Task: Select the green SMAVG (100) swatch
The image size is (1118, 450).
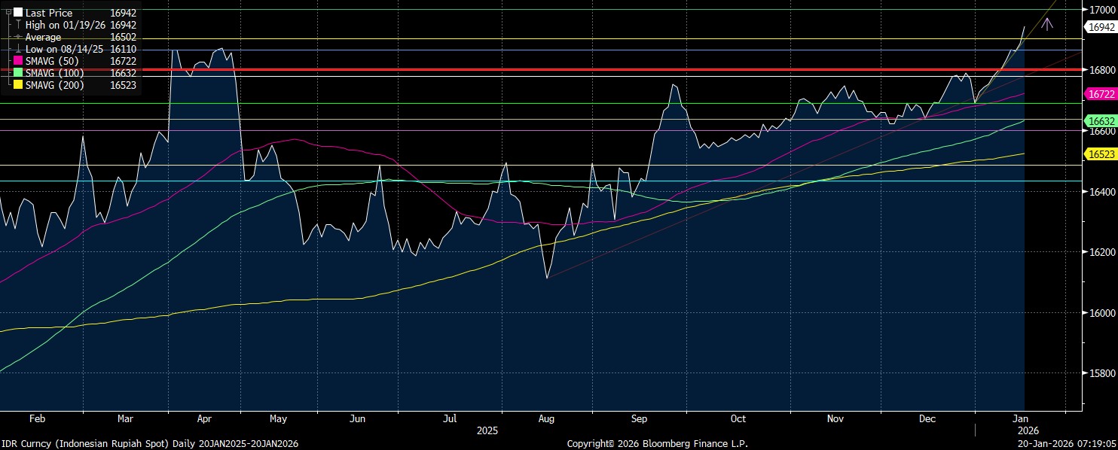Action: (18, 73)
